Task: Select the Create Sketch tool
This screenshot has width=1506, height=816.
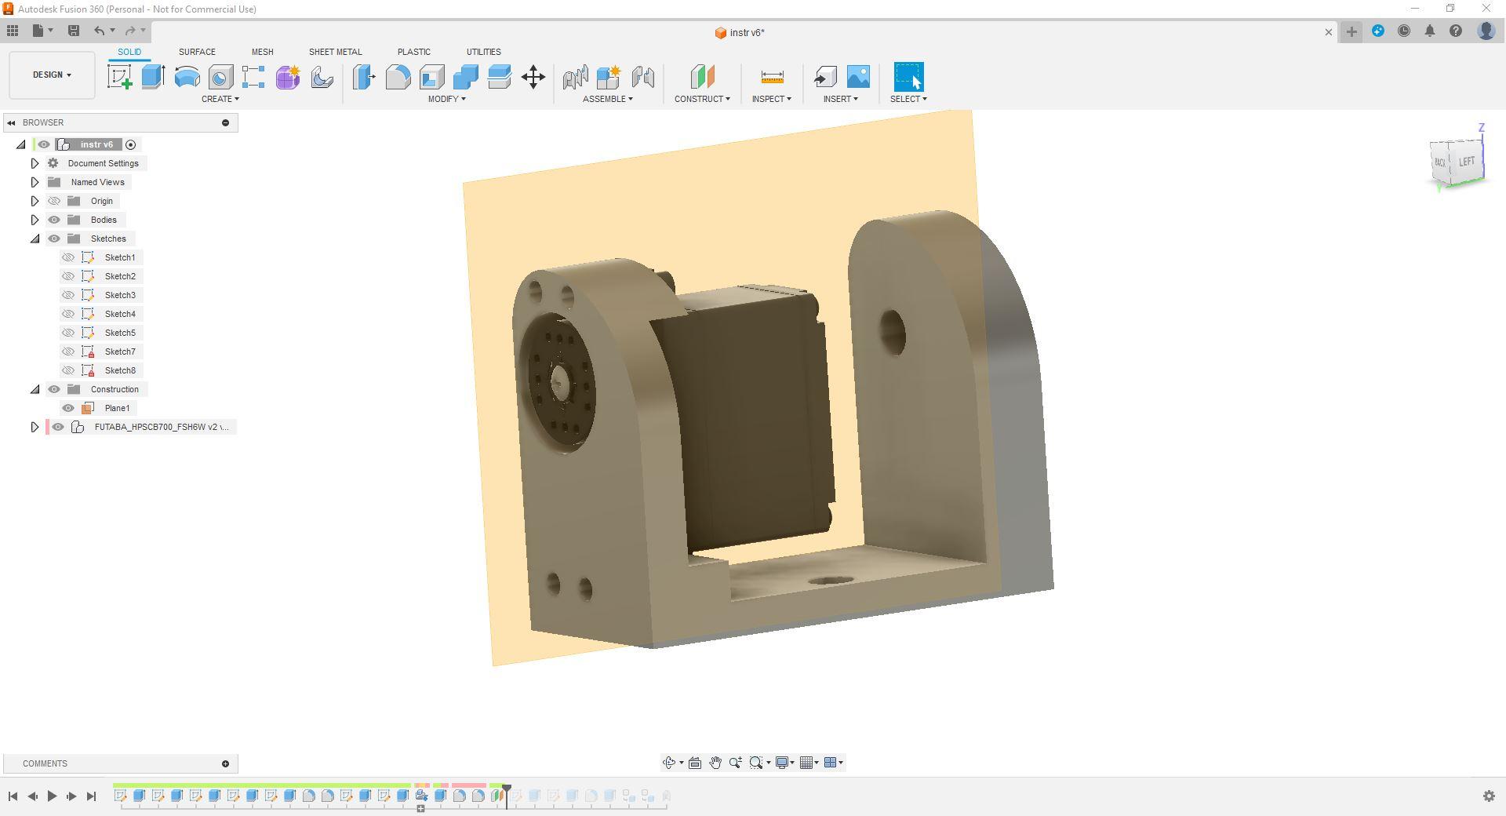Action: [x=119, y=77]
